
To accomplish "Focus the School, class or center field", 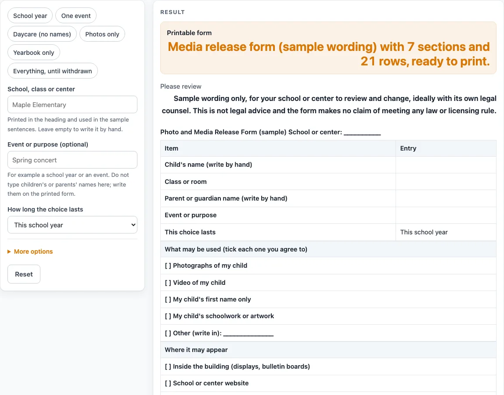I will (72, 104).
